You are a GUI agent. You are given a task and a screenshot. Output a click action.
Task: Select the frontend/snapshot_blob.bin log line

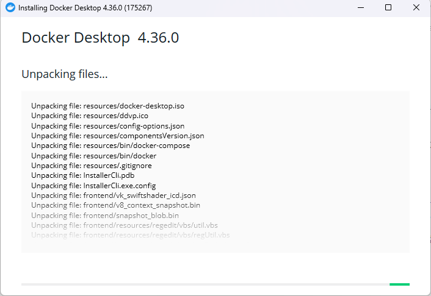[x=105, y=216]
